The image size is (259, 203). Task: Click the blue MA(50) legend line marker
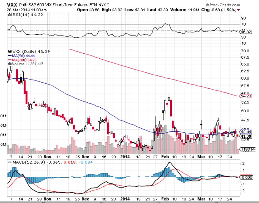pyautogui.click(x=9, y=55)
